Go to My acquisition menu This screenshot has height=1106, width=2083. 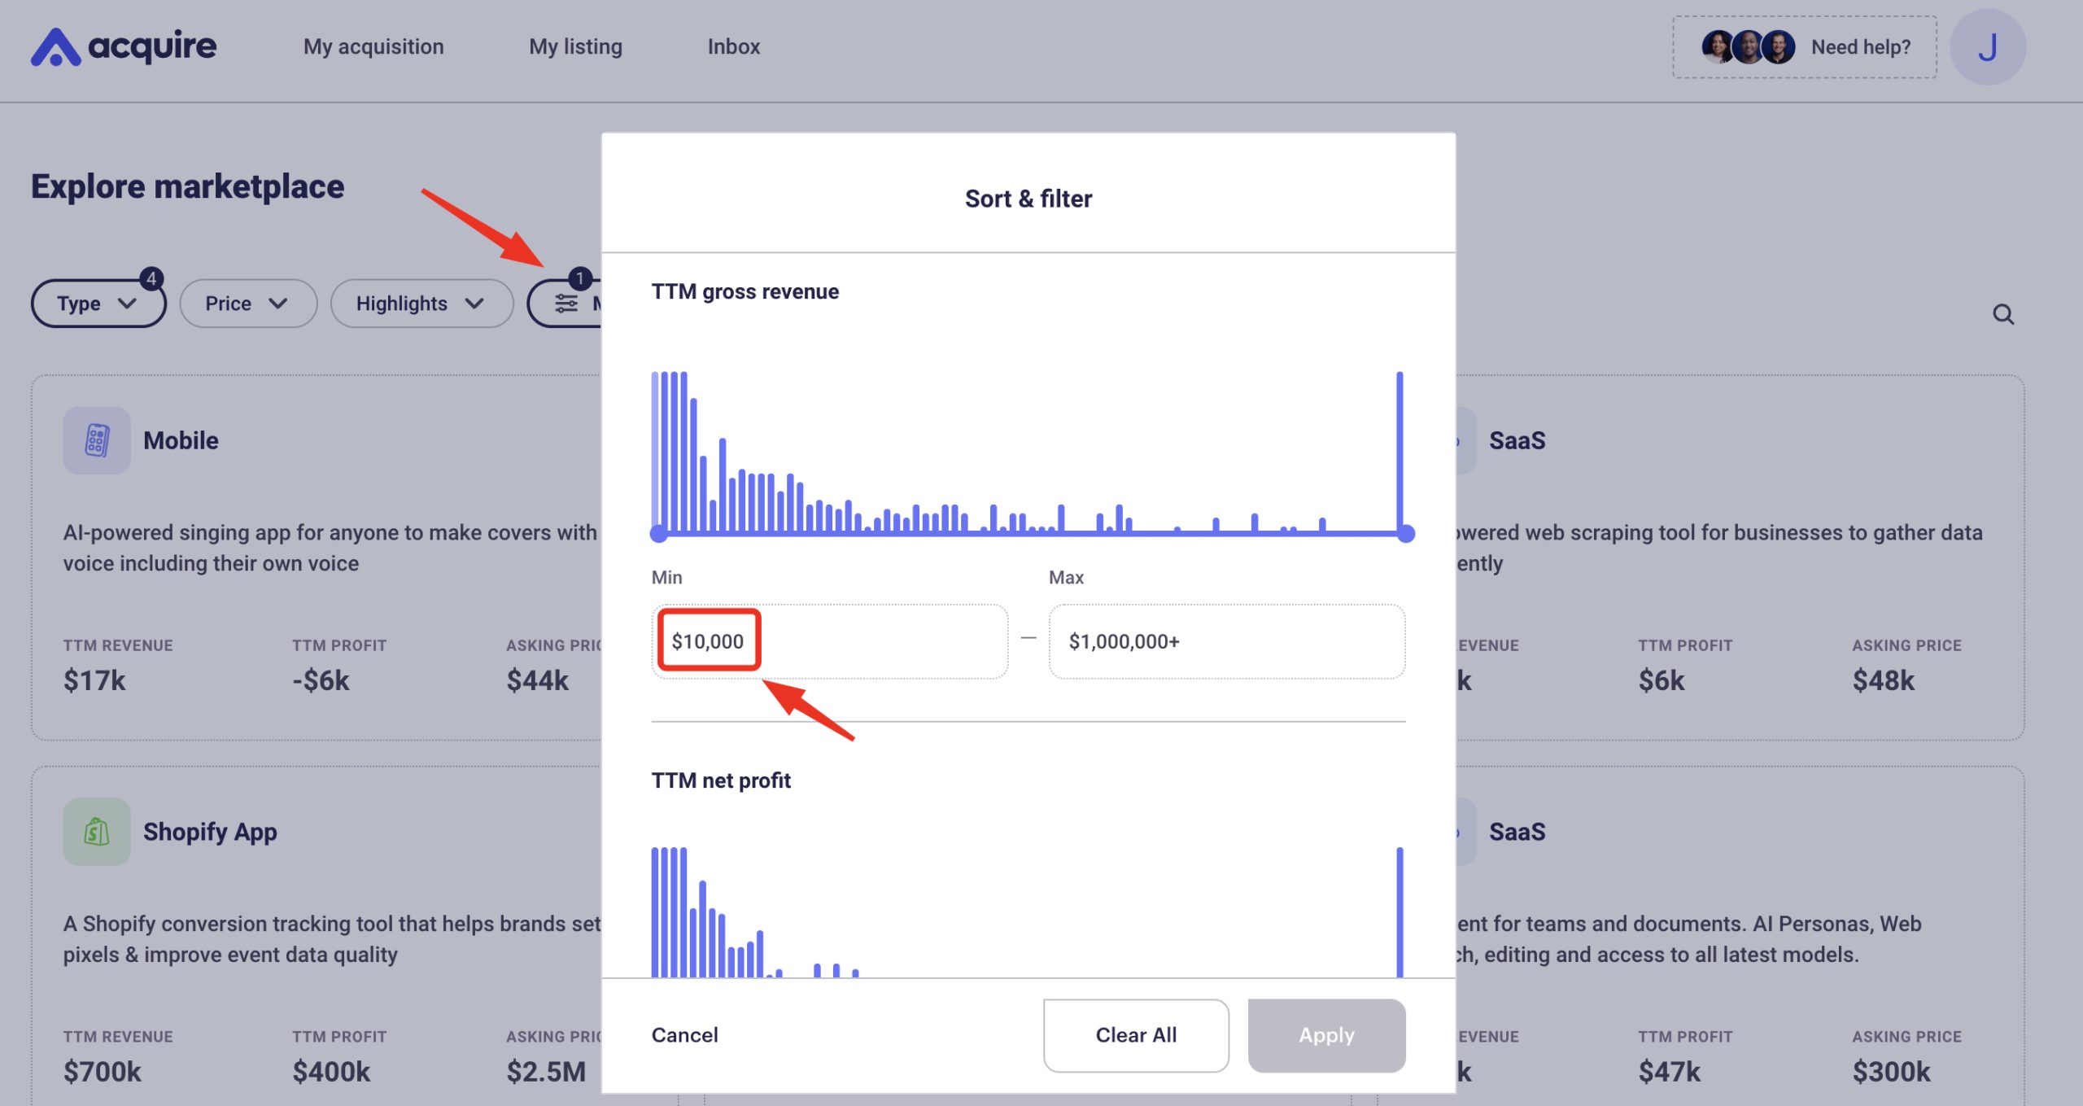[x=373, y=47]
